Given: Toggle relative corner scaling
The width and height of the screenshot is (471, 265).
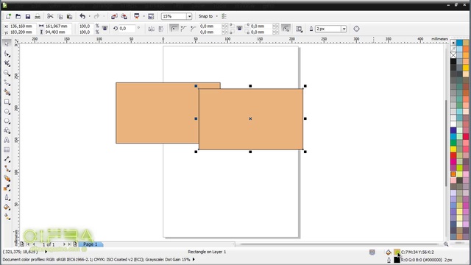Looking at the screenshot, I should [x=286, y=29].
